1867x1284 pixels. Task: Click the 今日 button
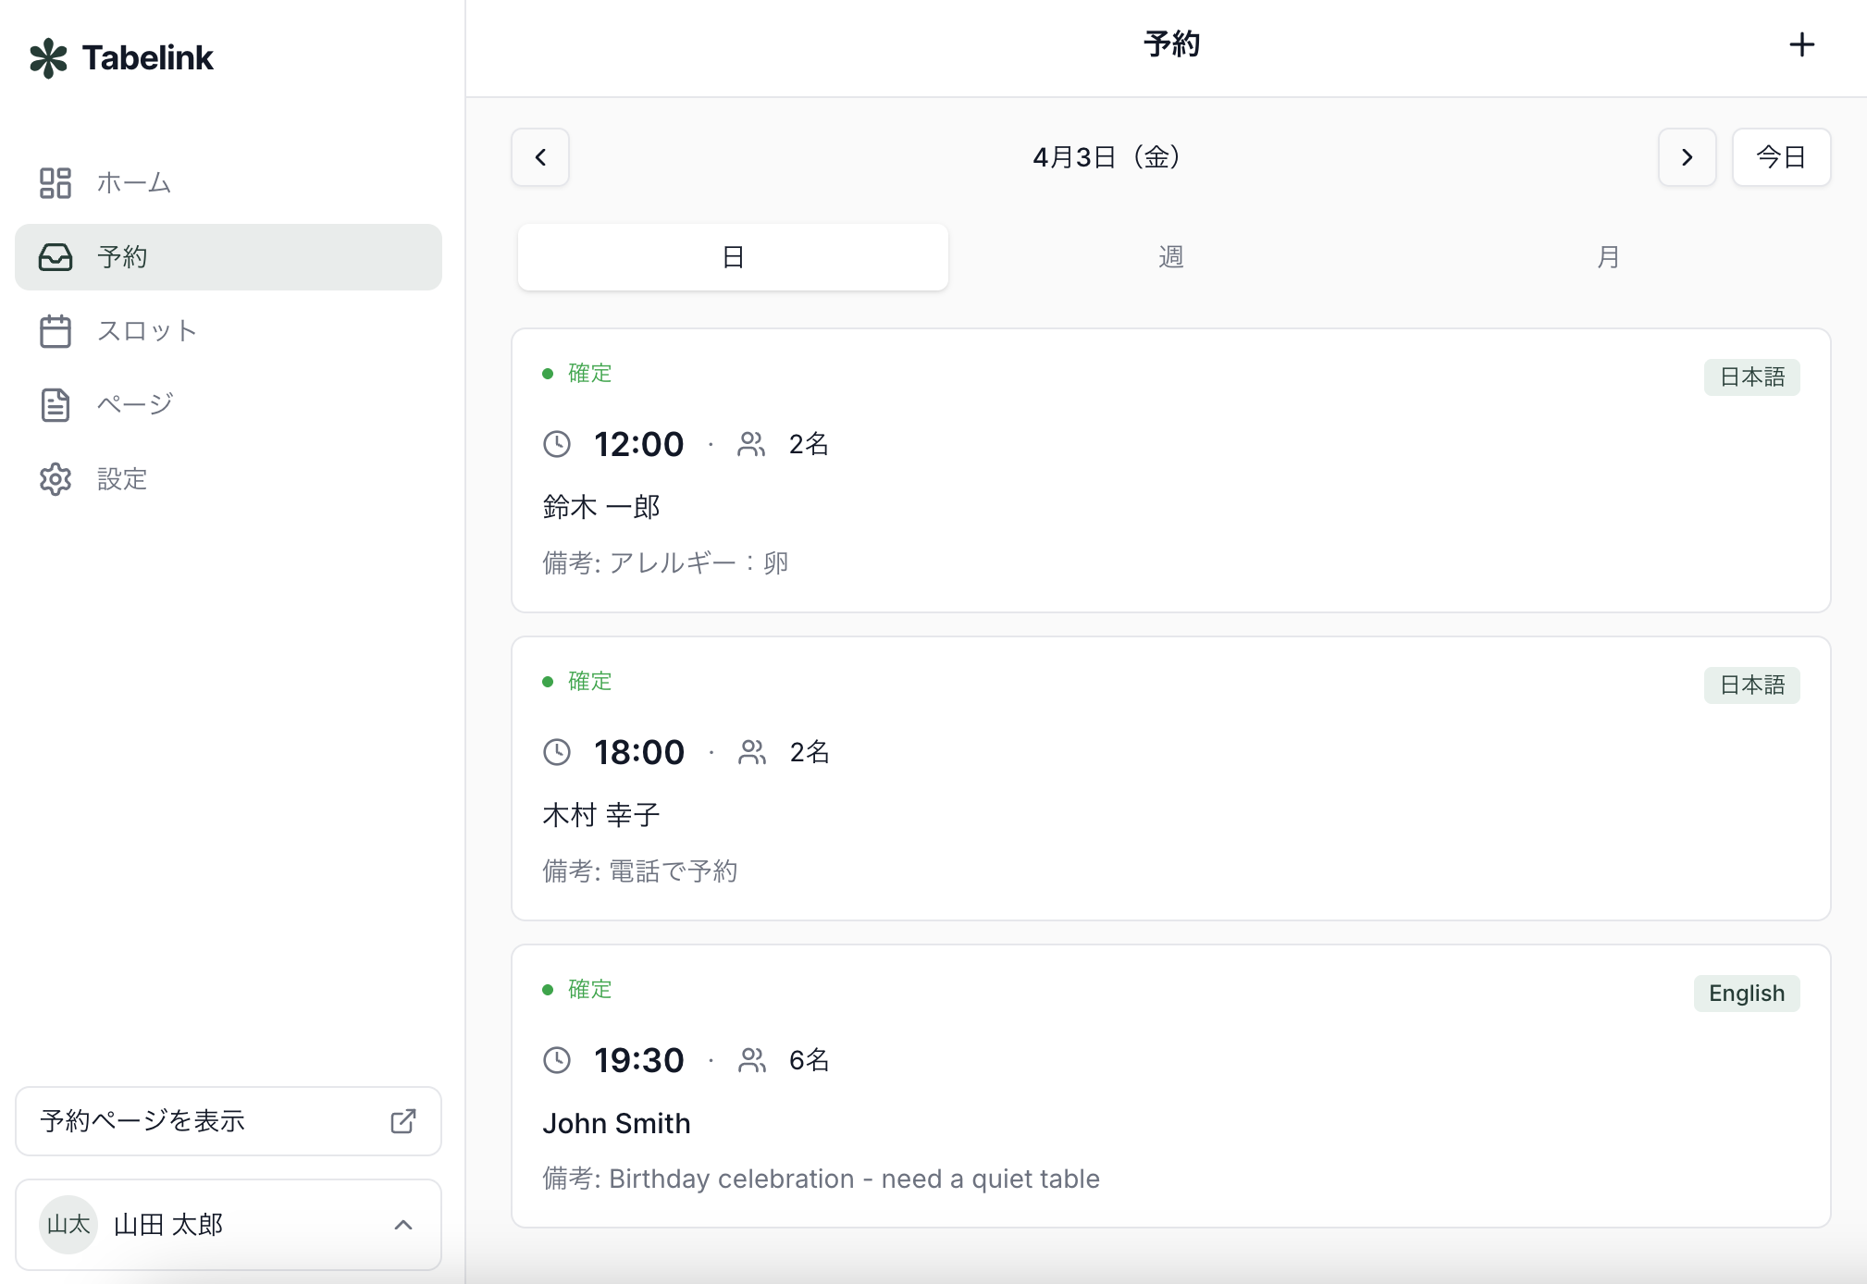(1781, 157)
